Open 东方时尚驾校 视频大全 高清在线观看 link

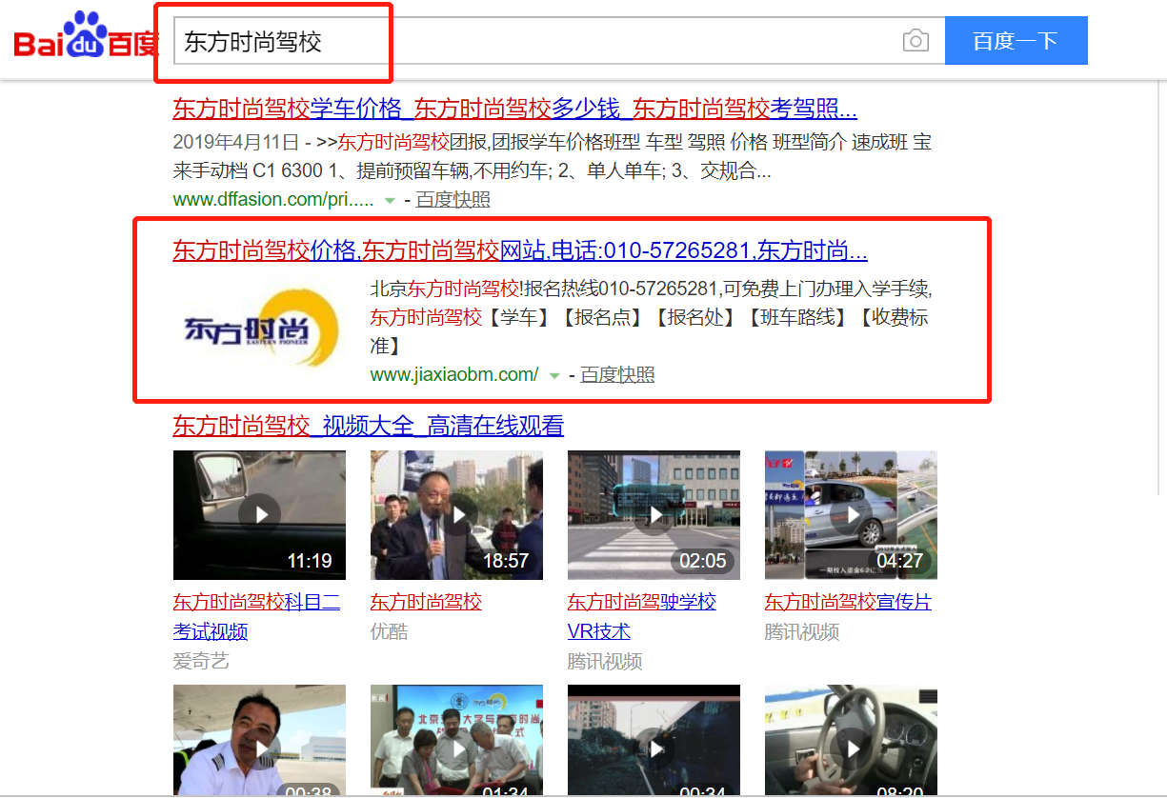(x=369, y=425)
